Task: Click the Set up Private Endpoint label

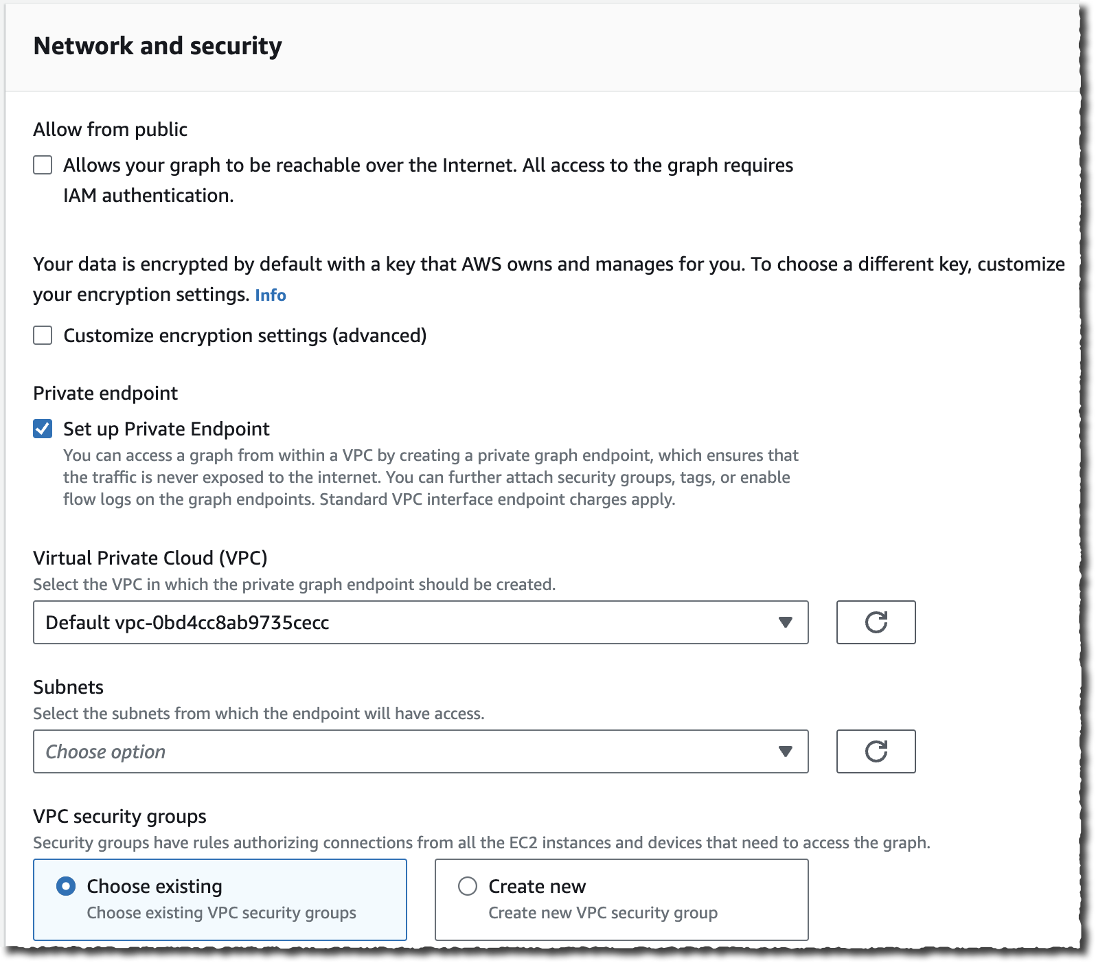Action: (166, 429)
